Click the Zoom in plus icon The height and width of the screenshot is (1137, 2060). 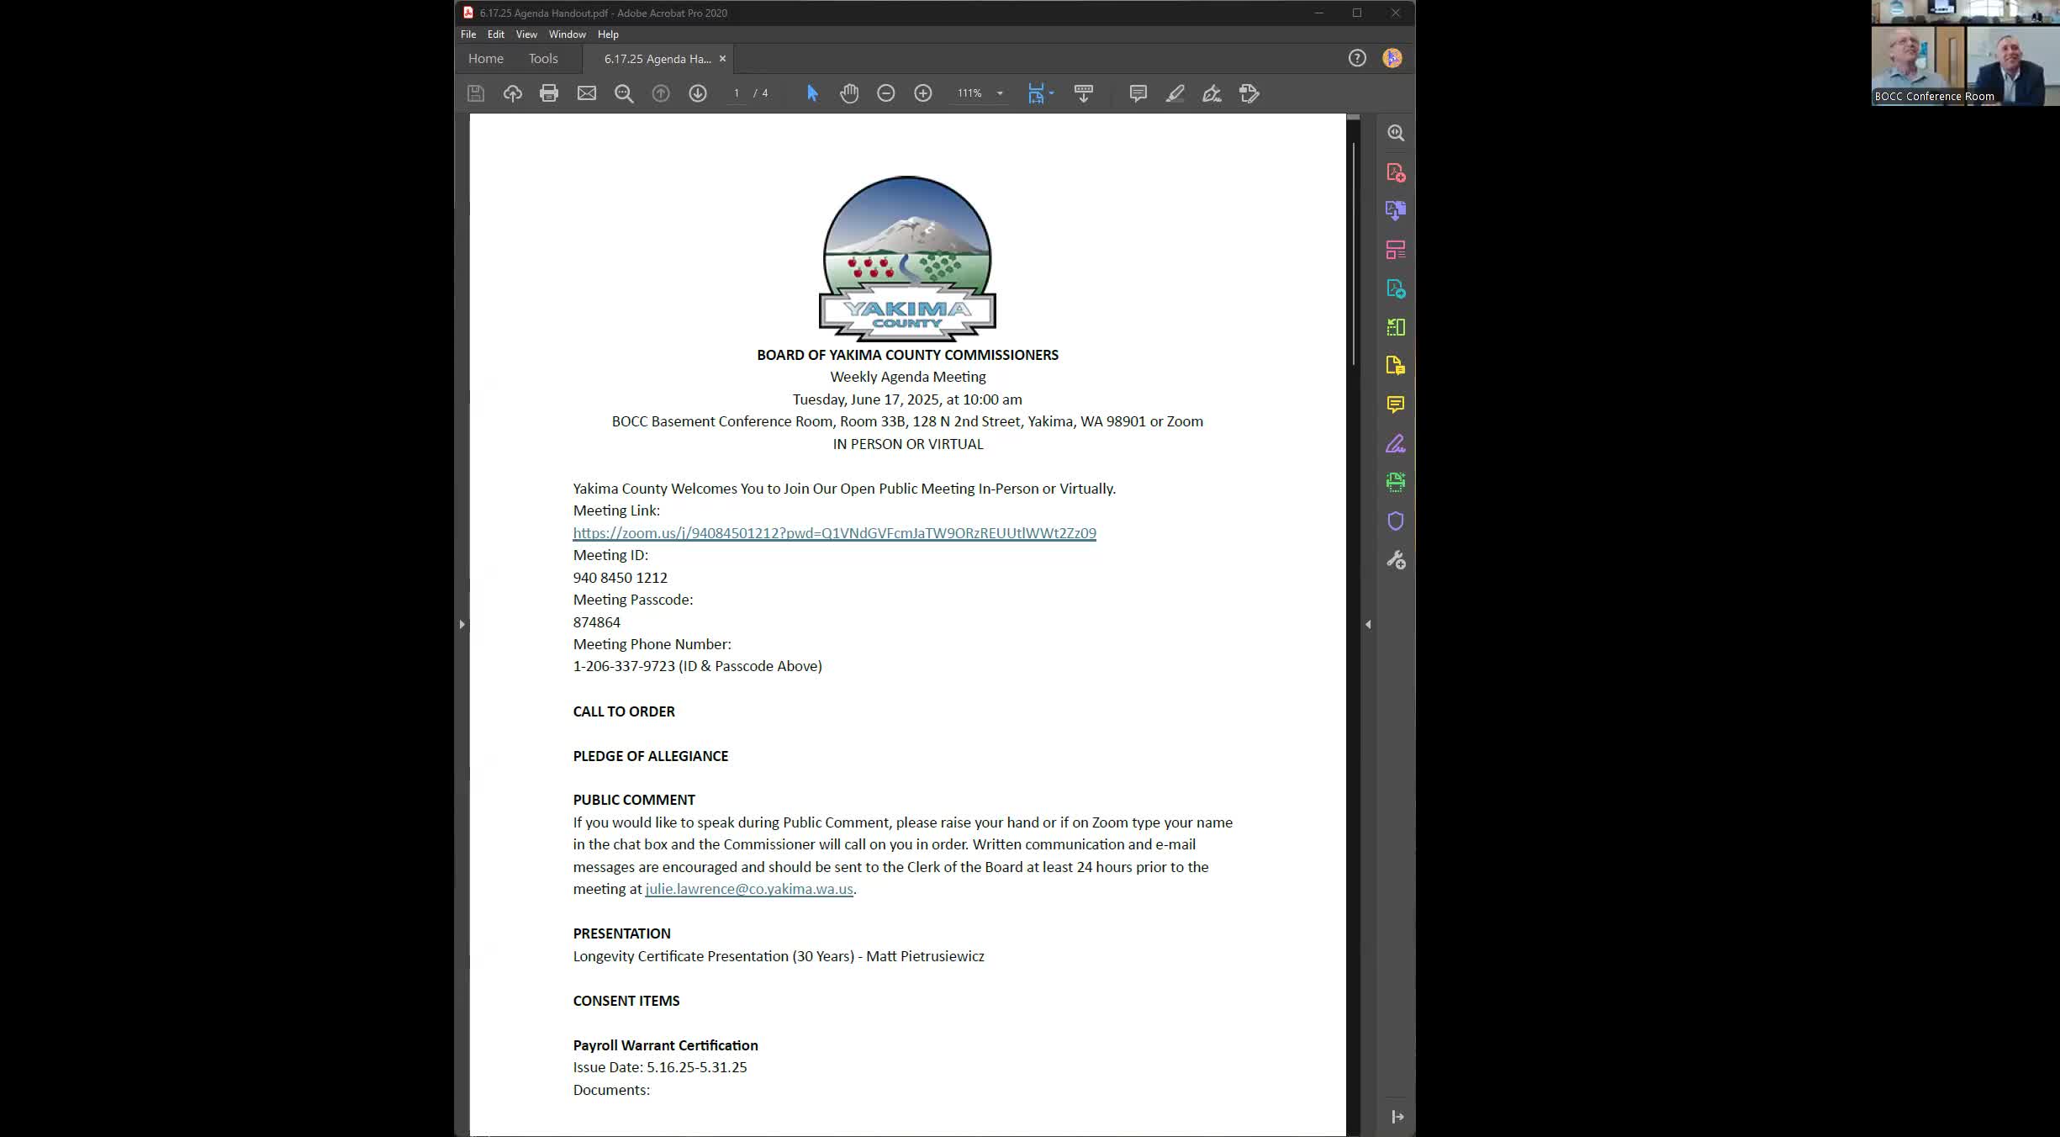coord(922,93)
